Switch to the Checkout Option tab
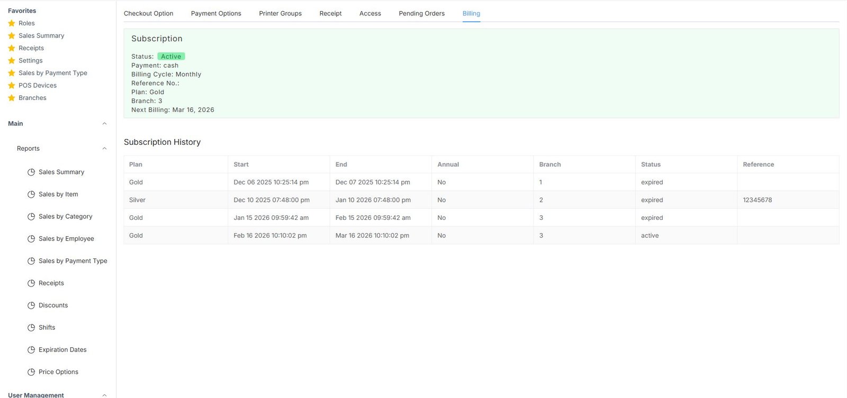The height and width of the screenshot is (398, 847). tap(148, 14)
